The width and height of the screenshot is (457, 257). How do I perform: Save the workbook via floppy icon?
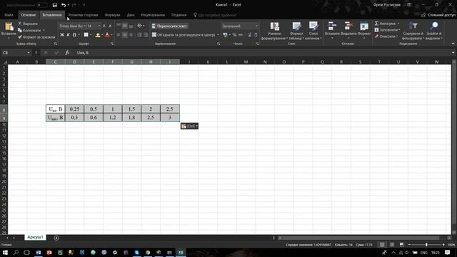[x=54, y=5]
